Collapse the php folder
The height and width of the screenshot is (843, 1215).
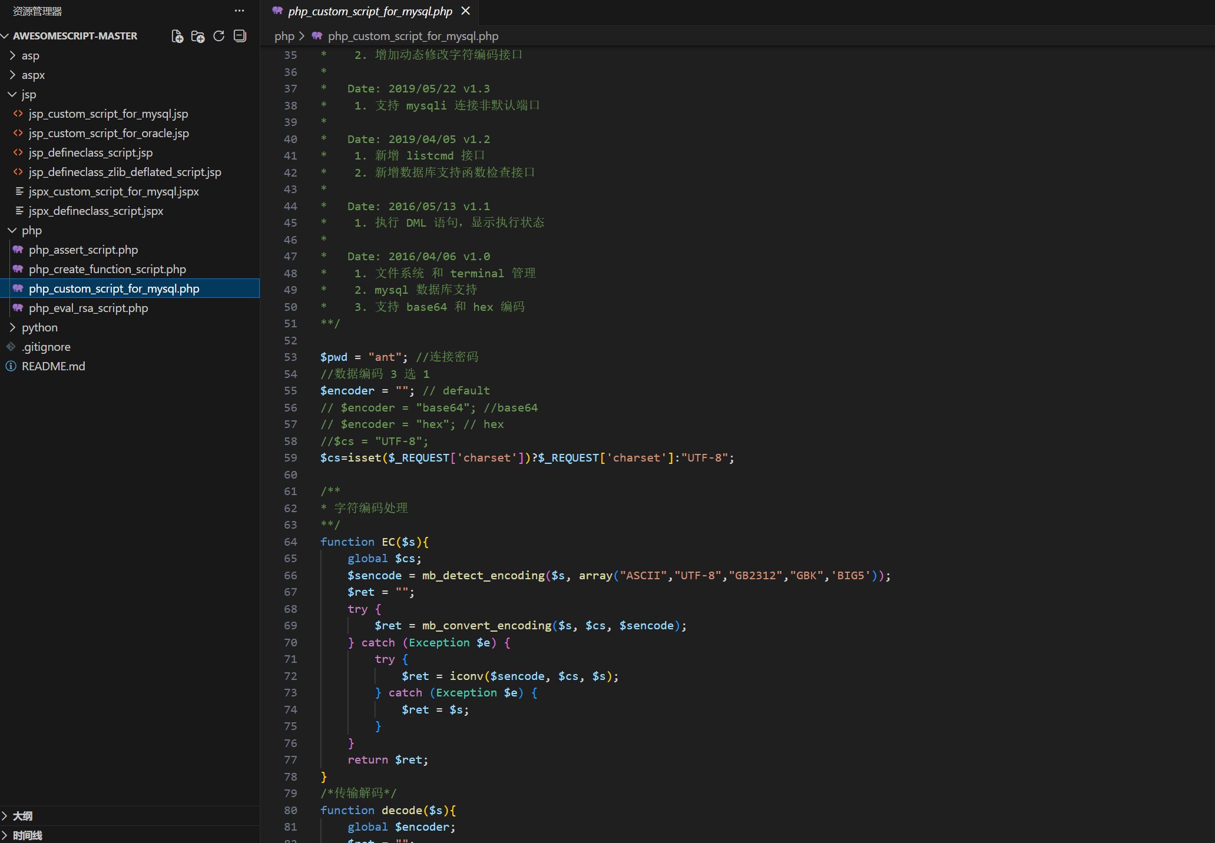point(31,230)
